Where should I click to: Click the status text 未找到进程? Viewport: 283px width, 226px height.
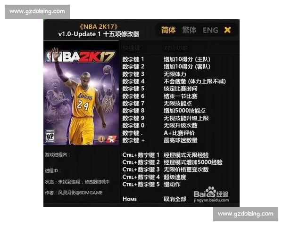pos(69,182)
